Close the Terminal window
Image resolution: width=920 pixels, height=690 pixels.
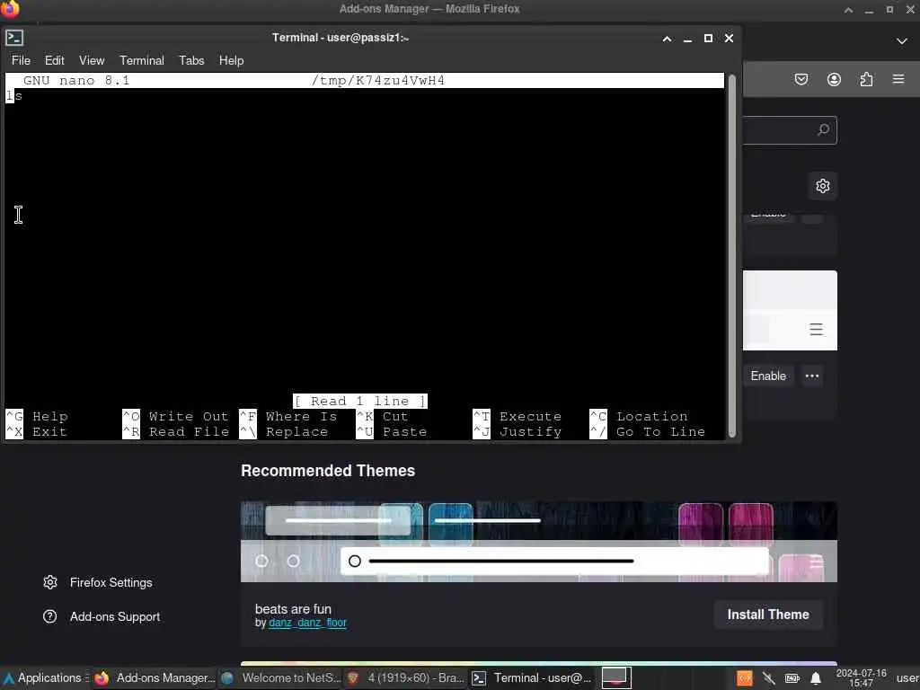[x=729, y=38]
